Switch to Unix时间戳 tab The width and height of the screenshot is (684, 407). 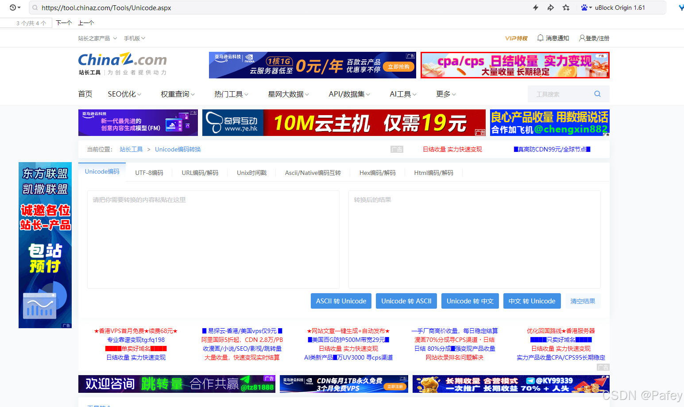point(251,173)
